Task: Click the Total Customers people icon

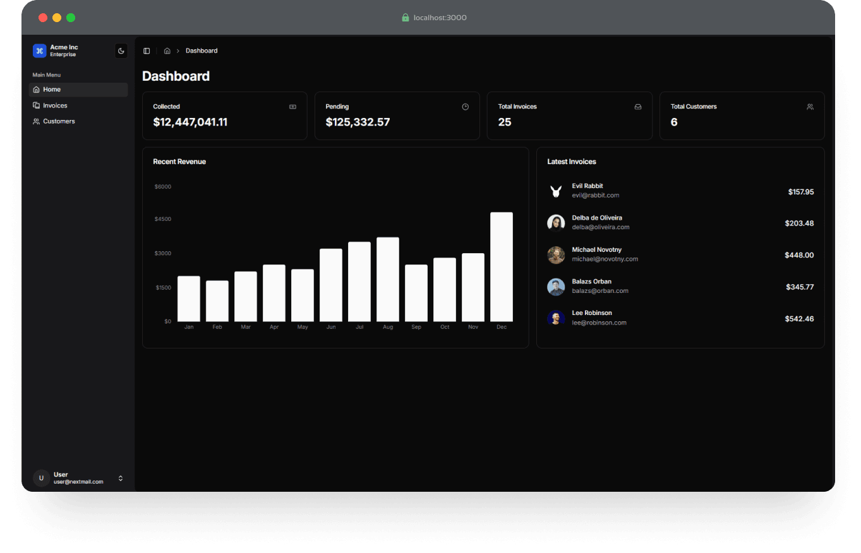Action: pos(810,107)
